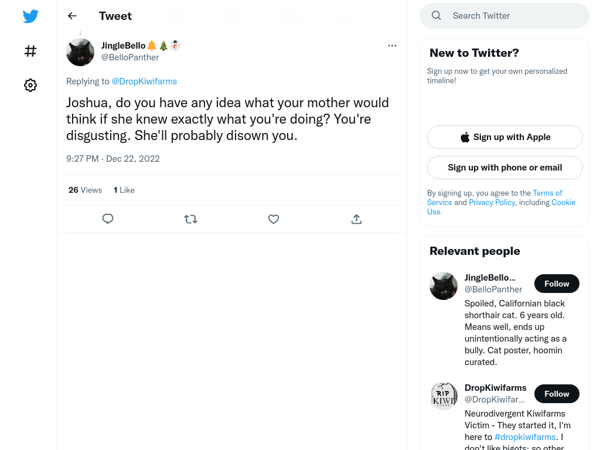
Task: Open Explore via the hashtag icon
Action: (x=30, y=51)
